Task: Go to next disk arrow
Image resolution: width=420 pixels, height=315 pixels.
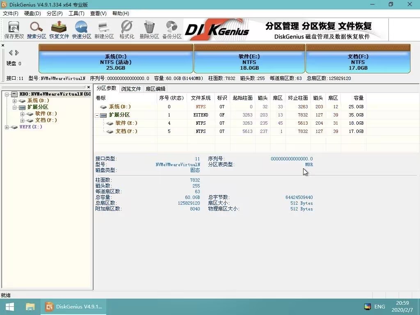Action: tap(17, 53)
